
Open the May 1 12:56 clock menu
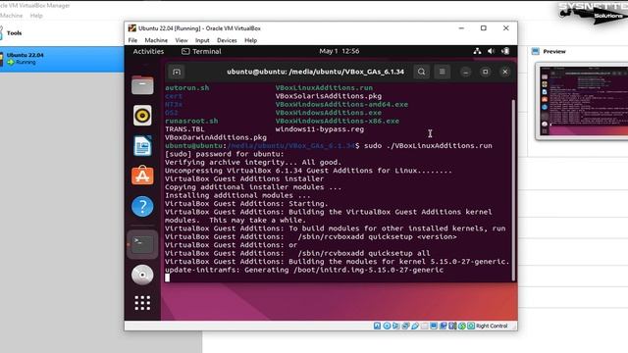[x=340, y=51]
